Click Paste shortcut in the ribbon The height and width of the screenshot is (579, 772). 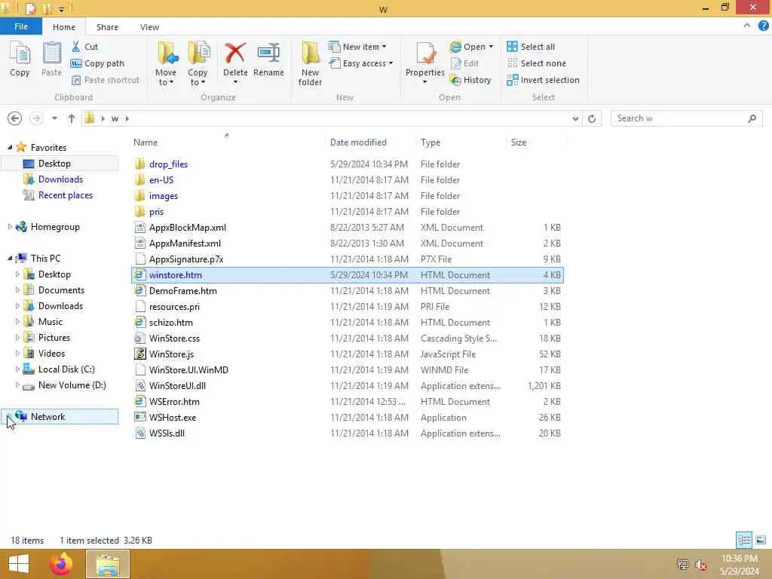click(x=106, y=80)
